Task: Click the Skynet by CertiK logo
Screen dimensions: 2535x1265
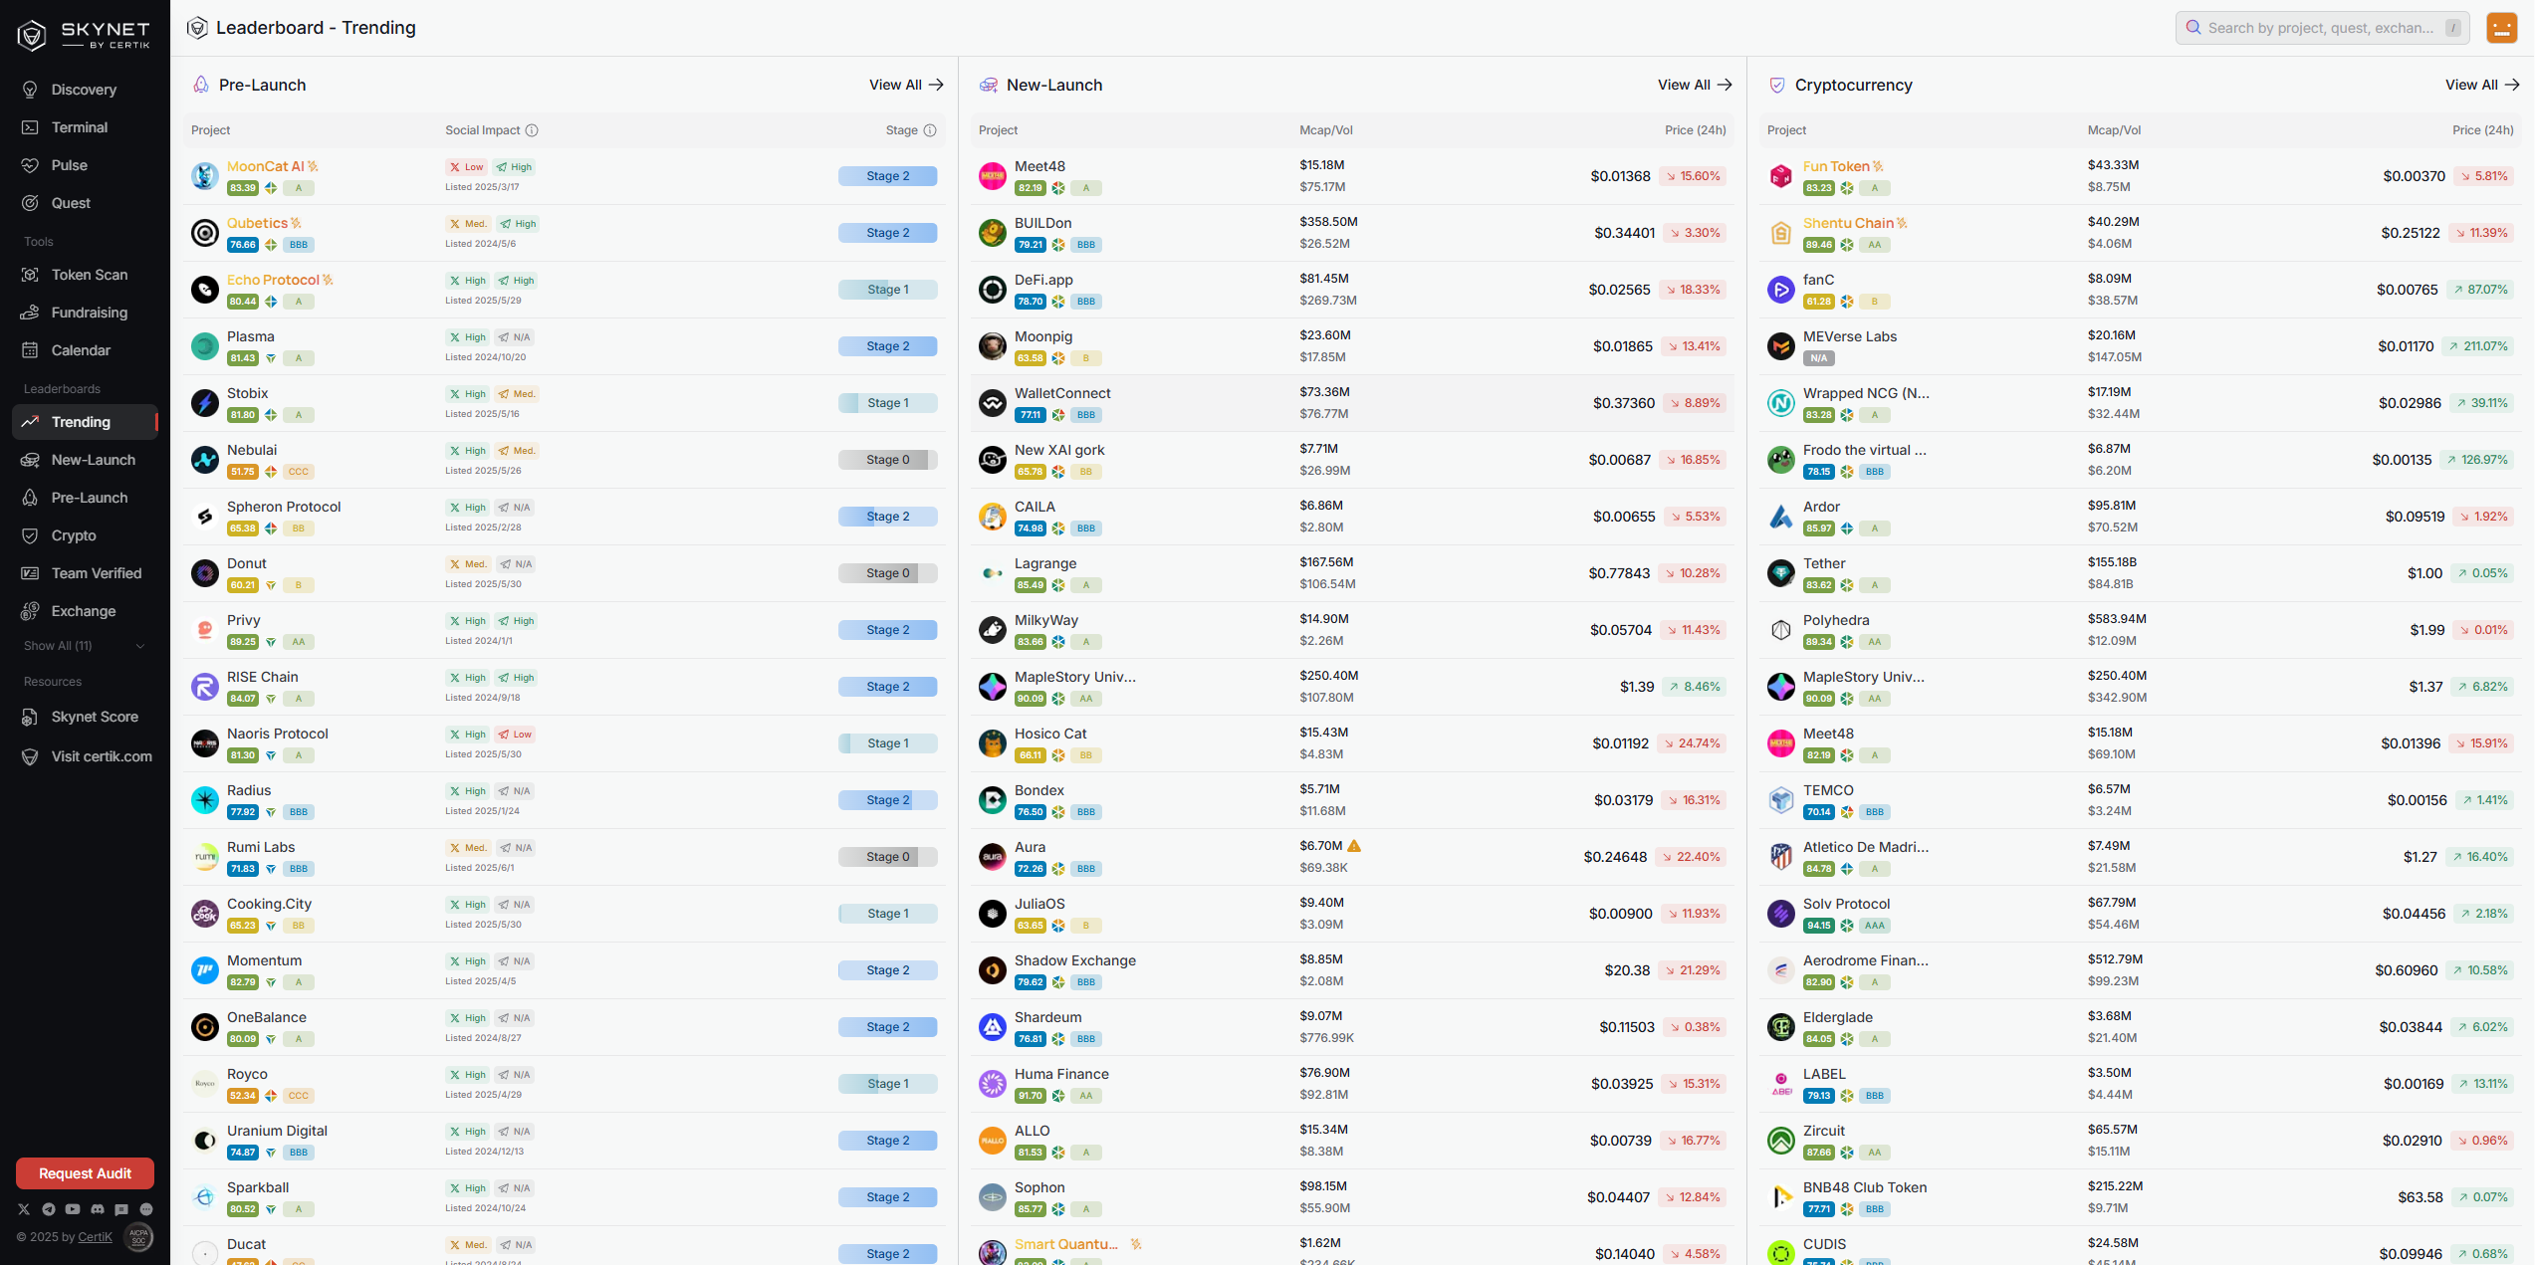Action: pos(84,35)
